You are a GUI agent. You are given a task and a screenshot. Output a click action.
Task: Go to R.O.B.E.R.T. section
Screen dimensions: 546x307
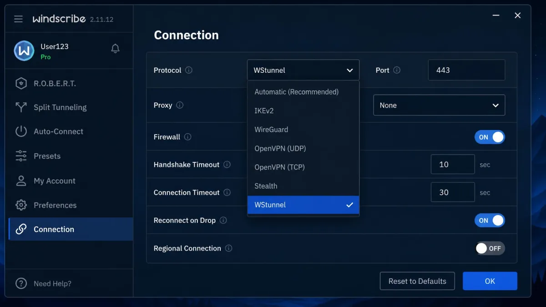[x=71, y=83]
